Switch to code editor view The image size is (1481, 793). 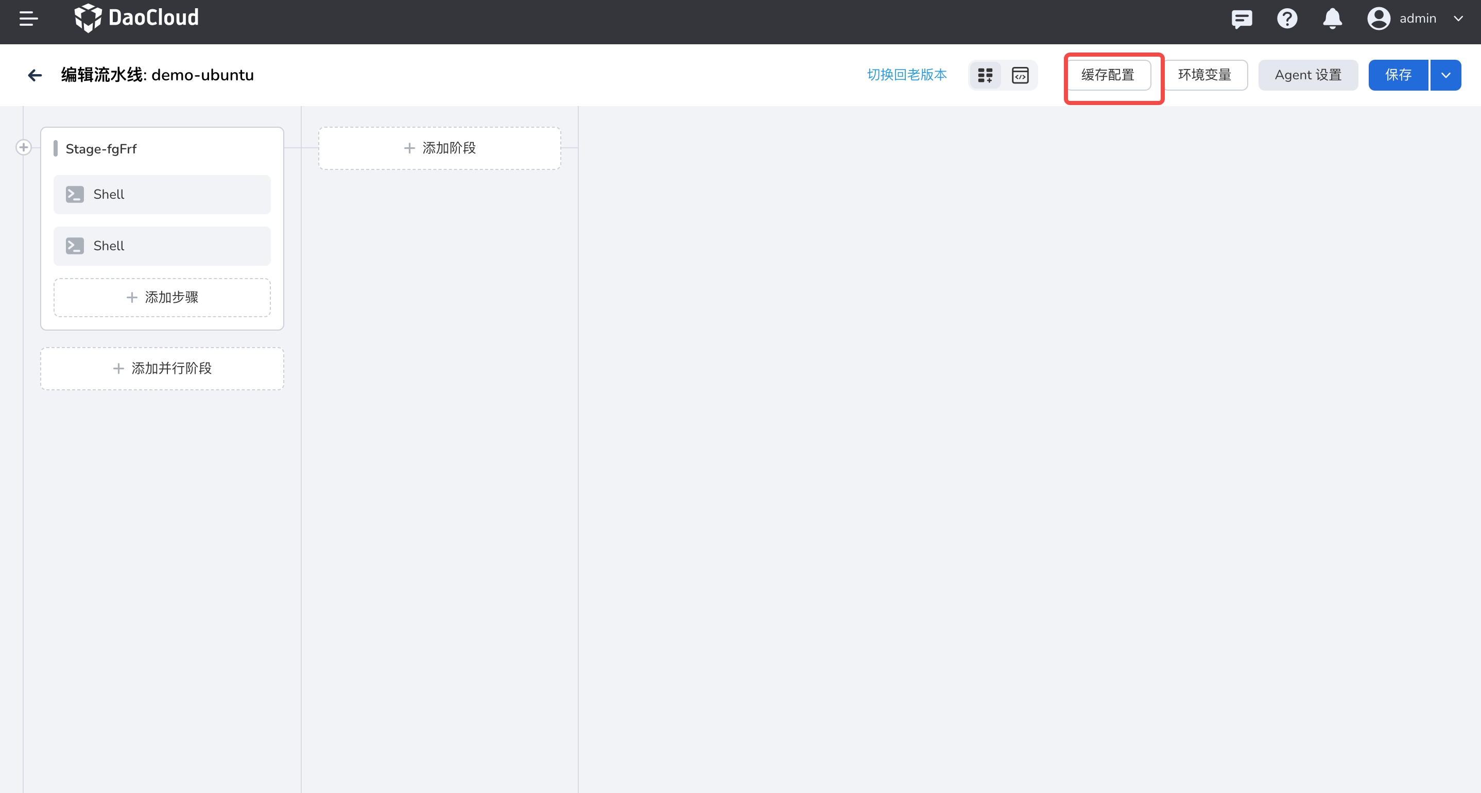[x=1020, y=75]
